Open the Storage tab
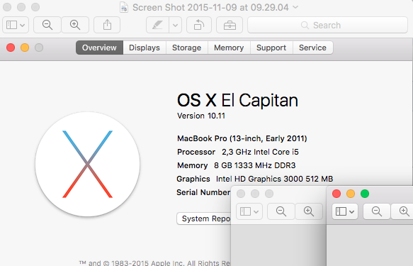 (x=187, y=48)
